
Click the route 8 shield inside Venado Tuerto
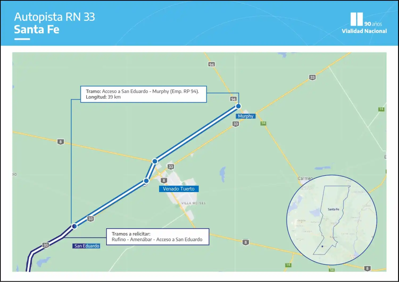[x=164, y=180]
